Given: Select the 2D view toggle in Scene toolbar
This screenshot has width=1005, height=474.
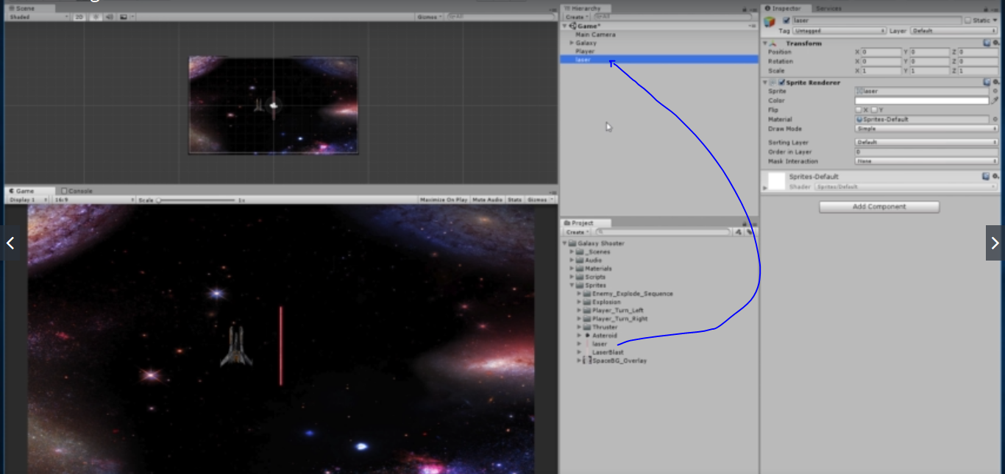Looking at the screenshot, I should click(x=79, y=15).
